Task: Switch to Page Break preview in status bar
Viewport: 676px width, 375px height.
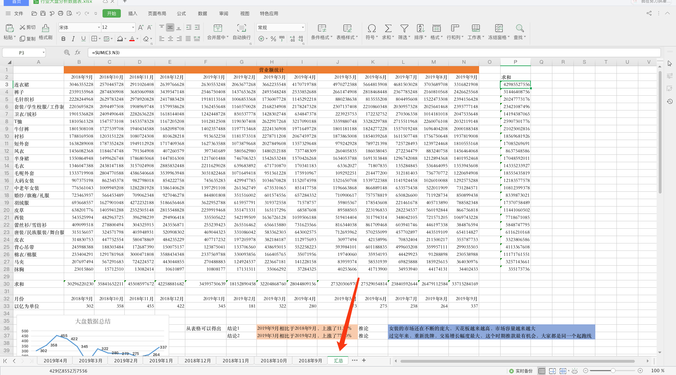Action: (x=552, y=371)
